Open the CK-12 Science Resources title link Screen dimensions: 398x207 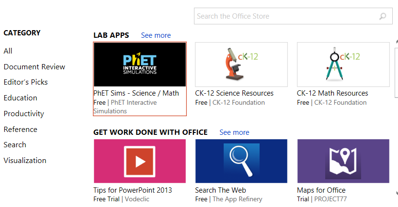(x=234, y=93)
